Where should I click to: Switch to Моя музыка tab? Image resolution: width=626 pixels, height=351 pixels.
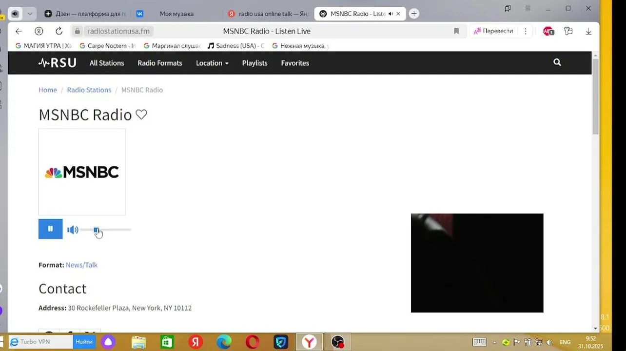coord(176,14)
